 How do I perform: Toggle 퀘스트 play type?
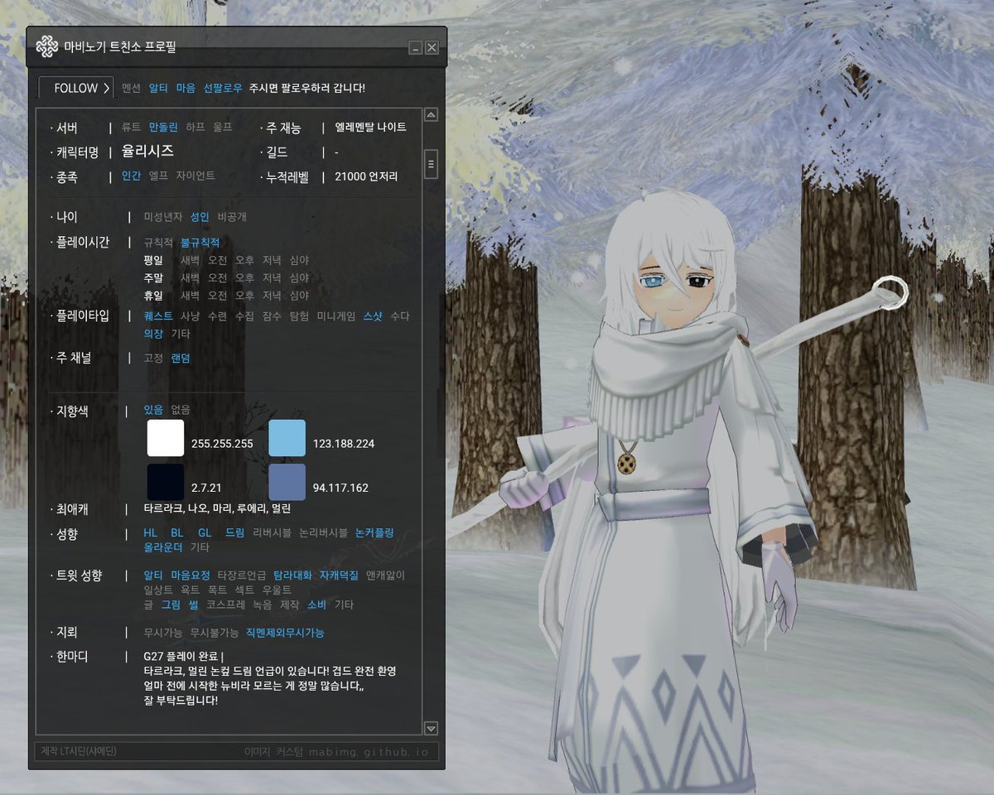[x=158, y=316]
